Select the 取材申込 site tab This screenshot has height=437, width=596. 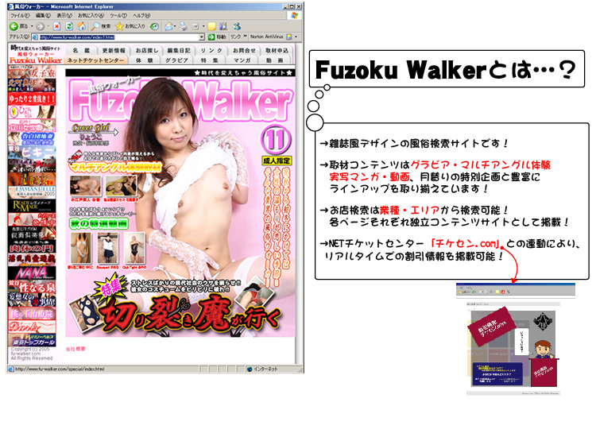pyautogui.click(x=277, y=50)
